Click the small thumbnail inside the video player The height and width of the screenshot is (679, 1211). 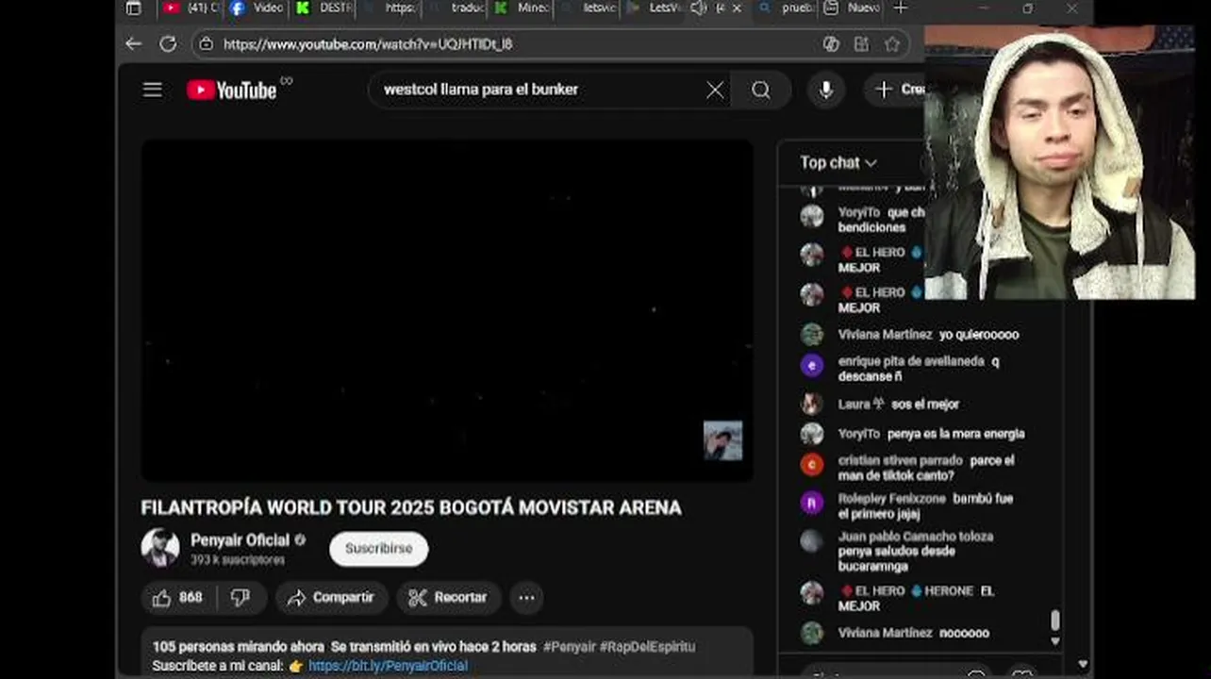tap(722, 440)
